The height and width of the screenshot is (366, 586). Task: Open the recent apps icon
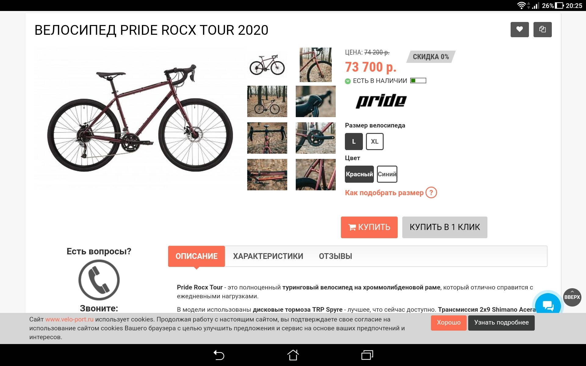pos(367,355)
